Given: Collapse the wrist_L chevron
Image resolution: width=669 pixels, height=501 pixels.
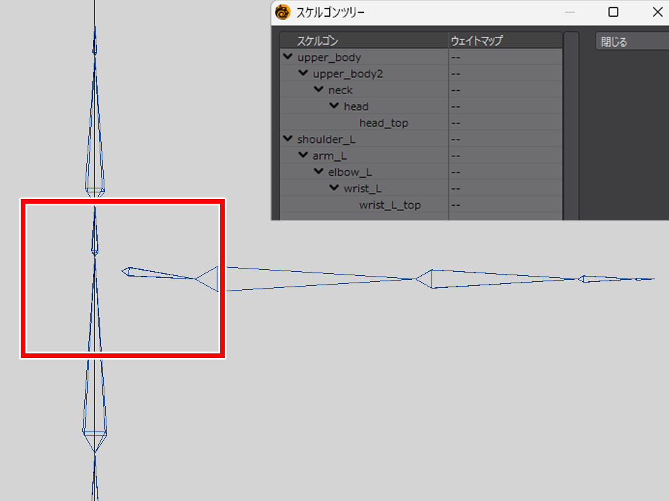Looking at the screenshot, I should coord(334,188).
